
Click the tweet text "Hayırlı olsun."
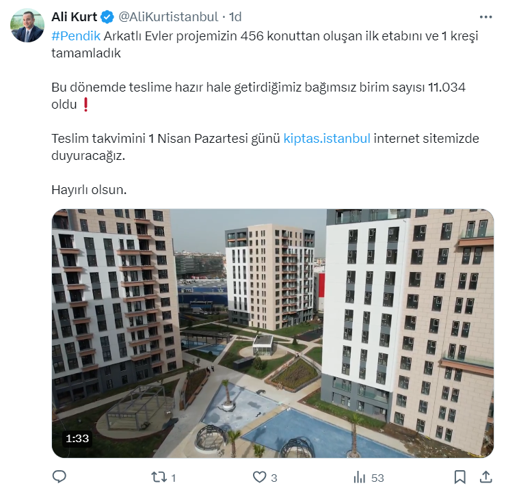tap(89, 190)
